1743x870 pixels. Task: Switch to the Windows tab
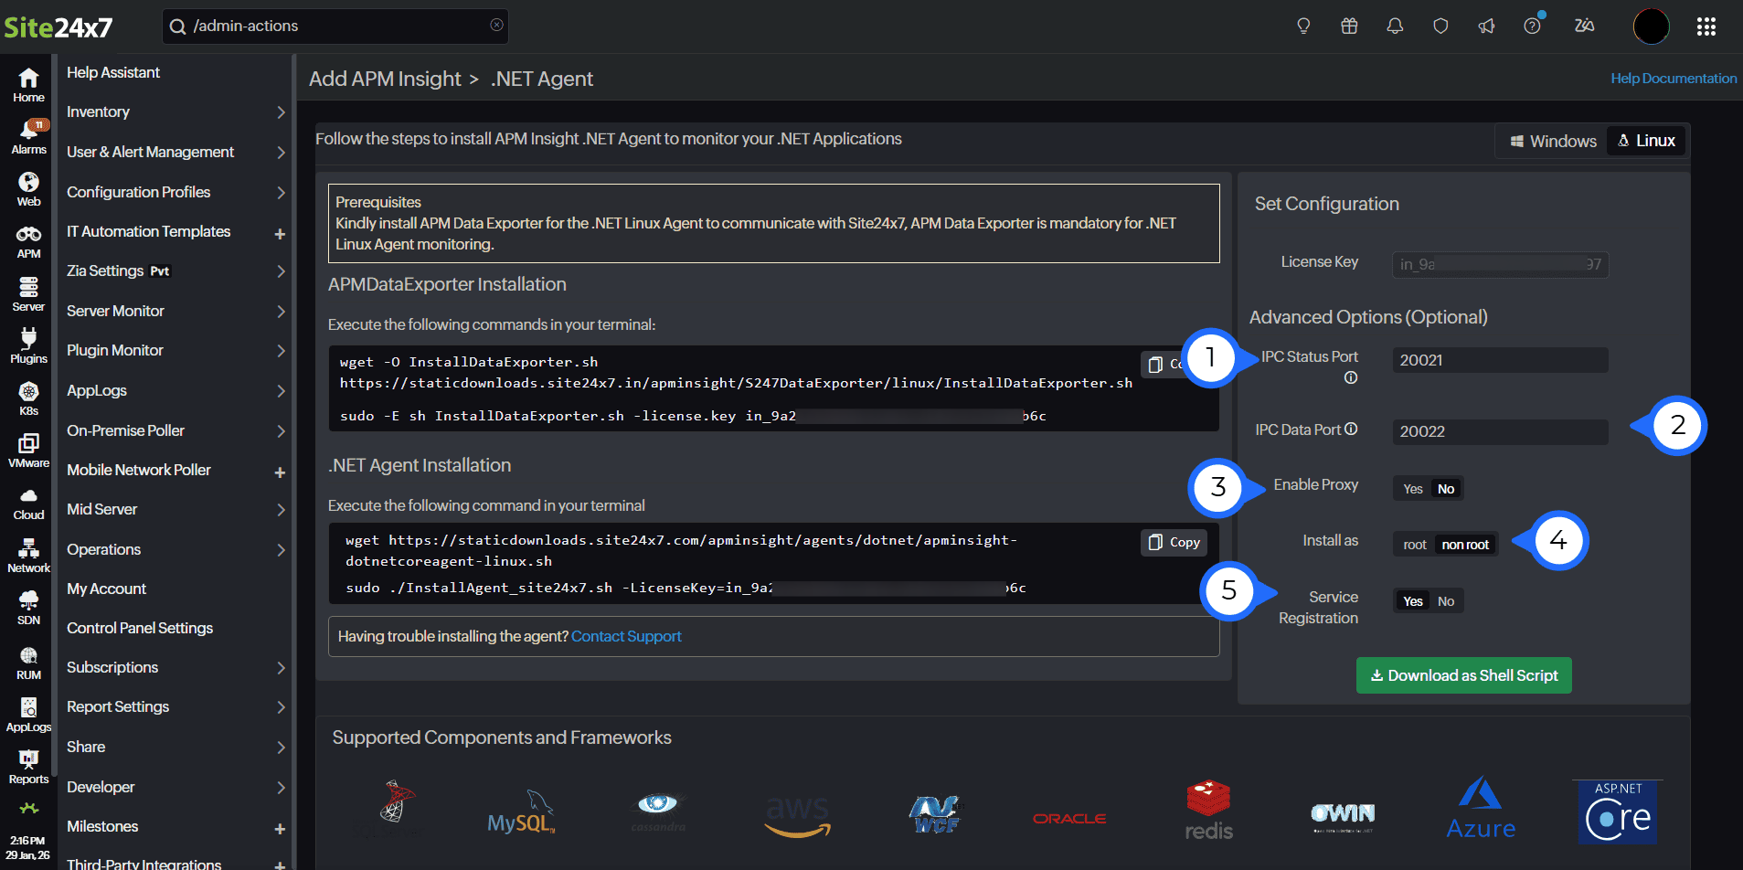pyautogui.click(x=1553, y=141)
